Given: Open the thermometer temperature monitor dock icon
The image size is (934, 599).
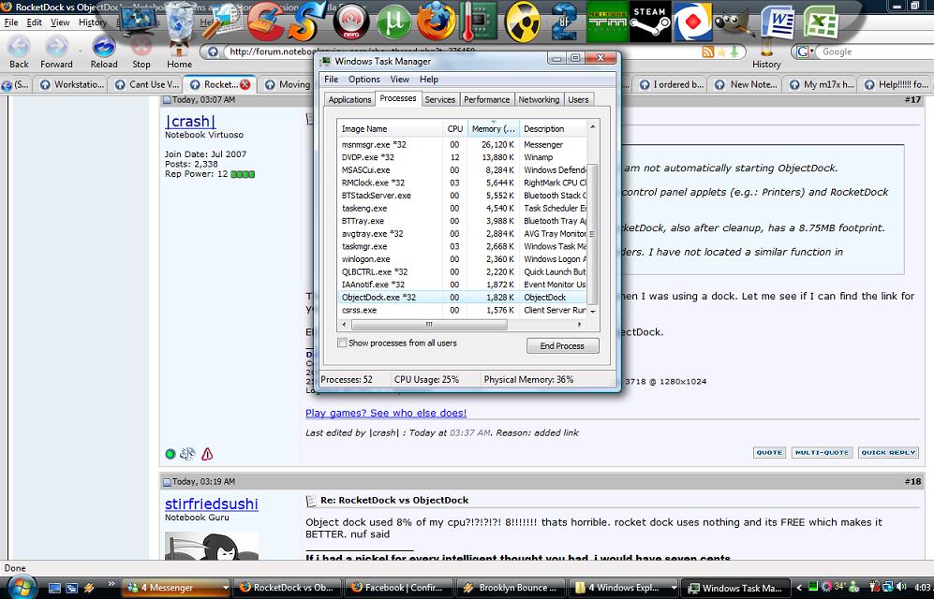Looking at the screenshot, I should [x=479, y=22].
